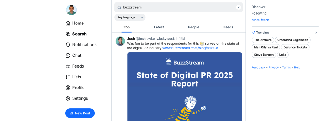The height and width of the screenshot is (121, 325).
Task: Open the Discover feed
Action: pos(258,7)
